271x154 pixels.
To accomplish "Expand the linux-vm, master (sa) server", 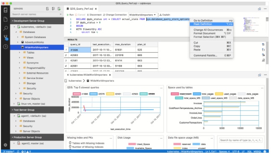I will tap(14, 104).
